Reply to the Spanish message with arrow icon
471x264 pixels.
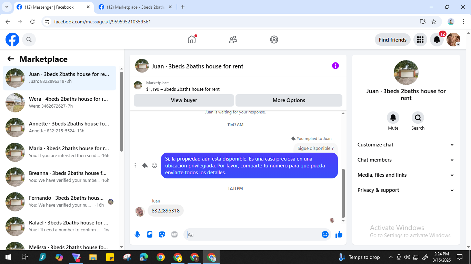[x=145, y=165]
